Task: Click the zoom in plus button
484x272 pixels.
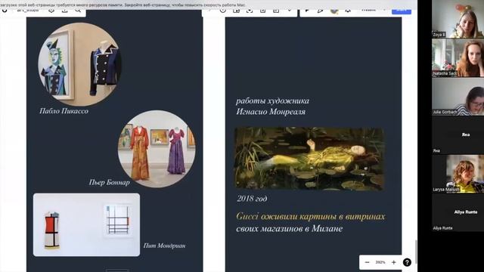Action: click(x=393, y=262)
